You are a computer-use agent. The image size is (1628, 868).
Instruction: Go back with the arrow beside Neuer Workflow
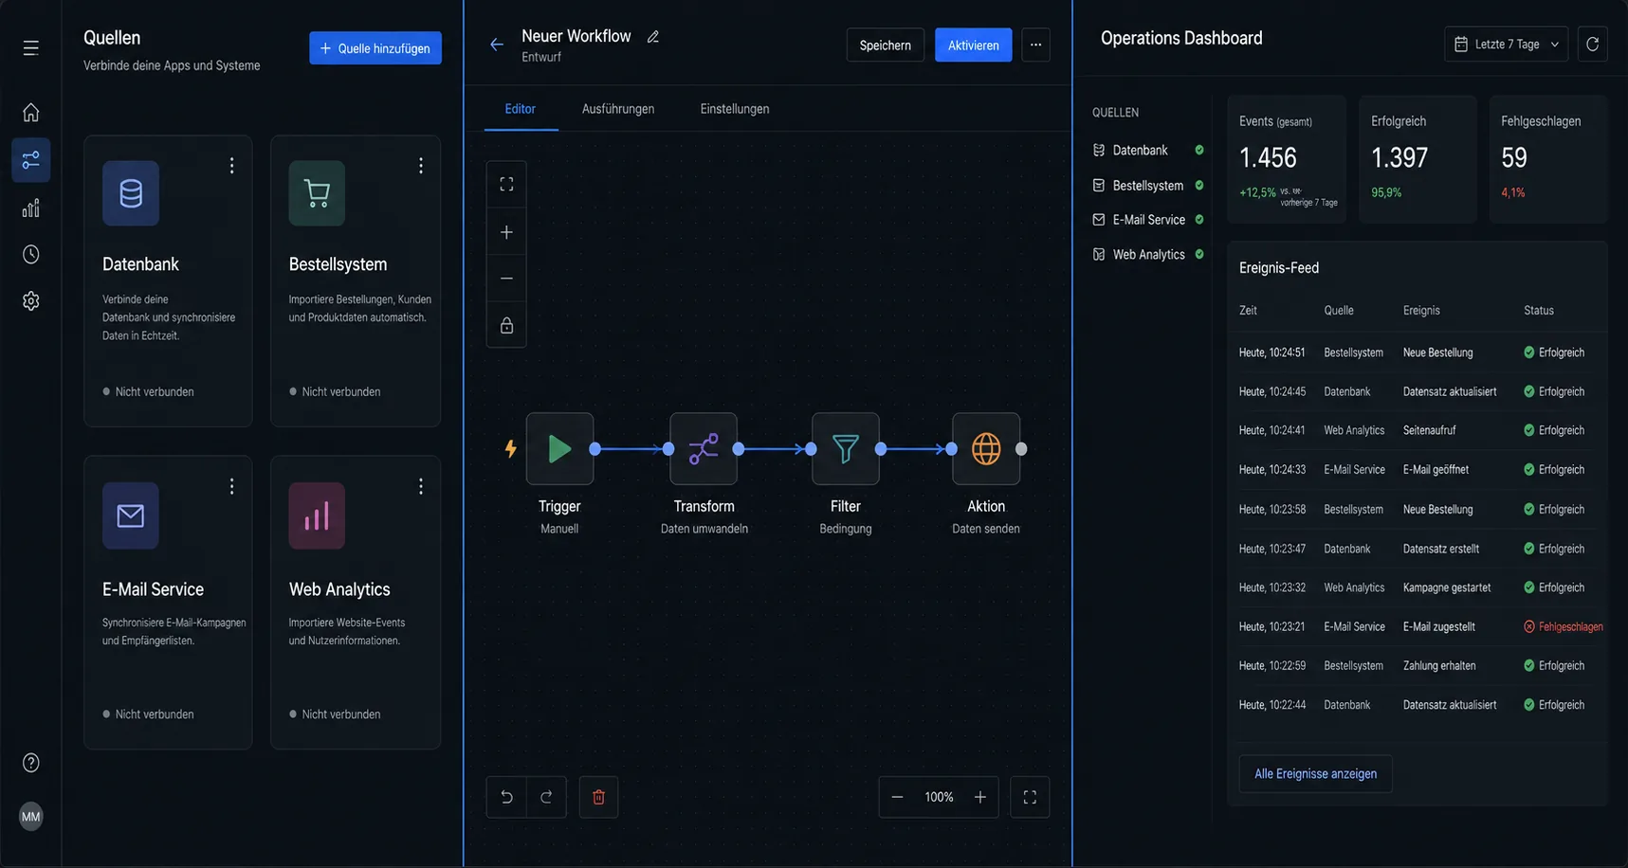[x=496, y=45]
